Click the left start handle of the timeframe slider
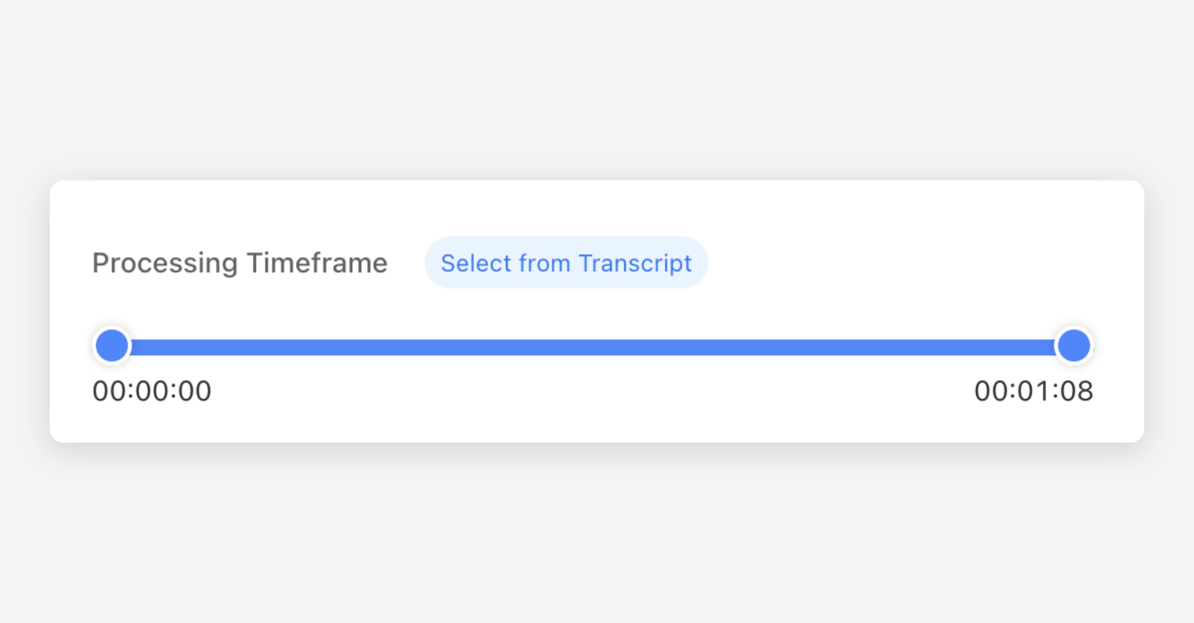 (112, 346)
